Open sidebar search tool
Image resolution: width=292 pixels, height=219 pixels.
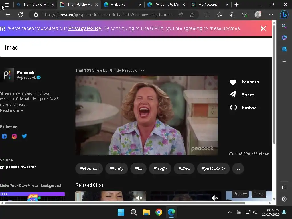point(284,26)
